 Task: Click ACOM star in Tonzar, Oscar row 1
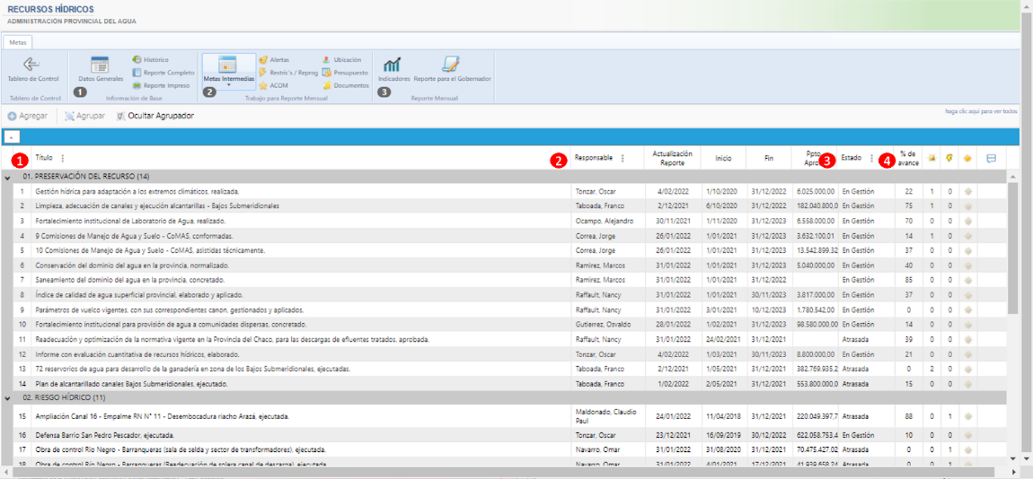[967, 191]
